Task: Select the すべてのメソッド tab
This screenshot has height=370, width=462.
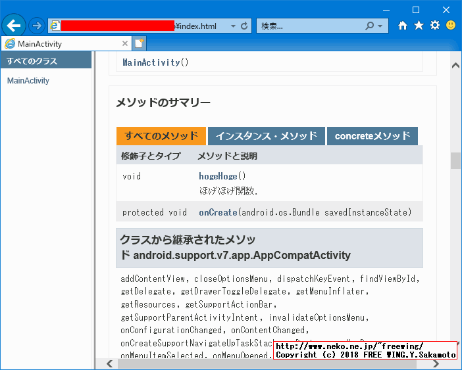Action: [x=161, y=136]
